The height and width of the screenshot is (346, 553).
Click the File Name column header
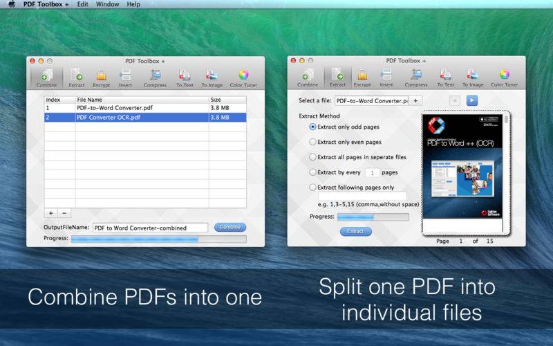[x=142, y=100]
